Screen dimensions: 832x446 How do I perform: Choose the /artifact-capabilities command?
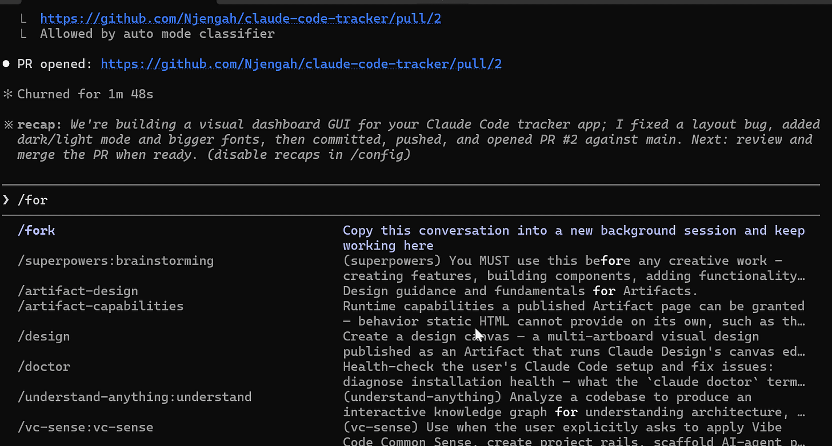[x=100, y=306]
